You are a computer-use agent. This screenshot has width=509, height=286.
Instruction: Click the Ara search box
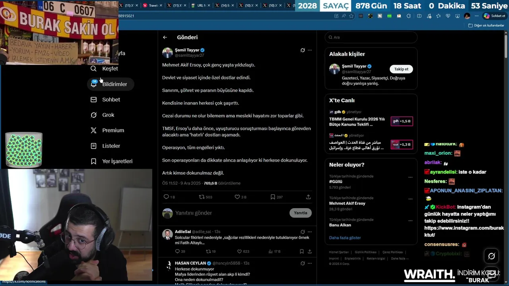(371, 37)
